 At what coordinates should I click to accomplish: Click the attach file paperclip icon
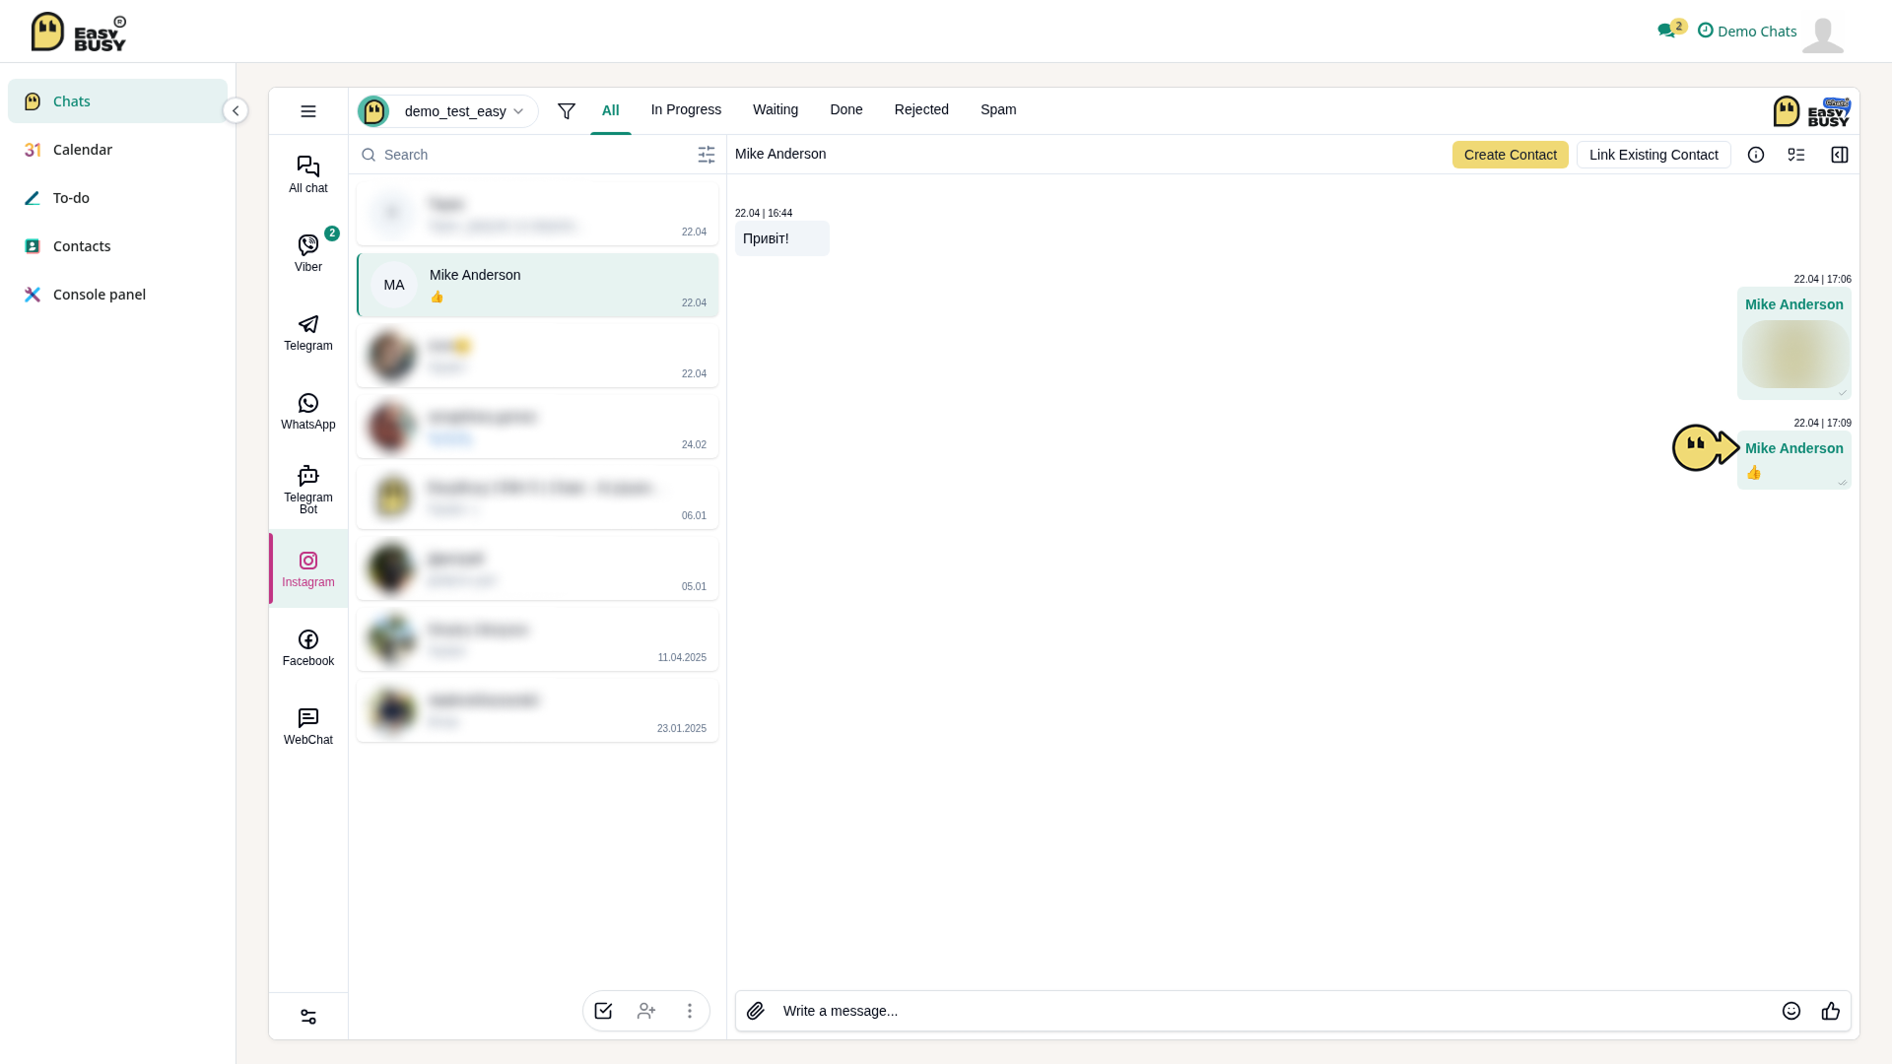pyautogui.click(x=756, y=1011)
